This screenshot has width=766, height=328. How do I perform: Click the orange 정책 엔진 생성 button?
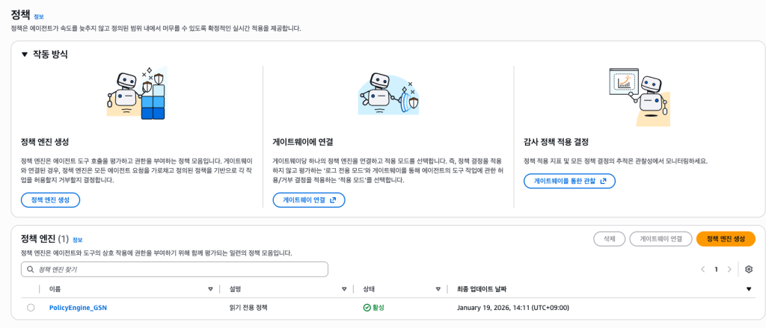click(725, 239)
